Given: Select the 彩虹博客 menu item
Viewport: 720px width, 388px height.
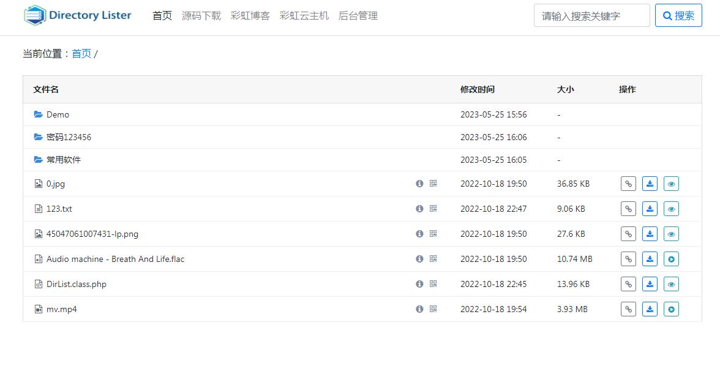Looking at the screenshot, I should [250, 16].
